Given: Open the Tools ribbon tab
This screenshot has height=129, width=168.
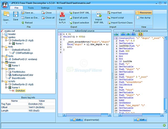Looking at the screenshot, I should tap(31, 8).
